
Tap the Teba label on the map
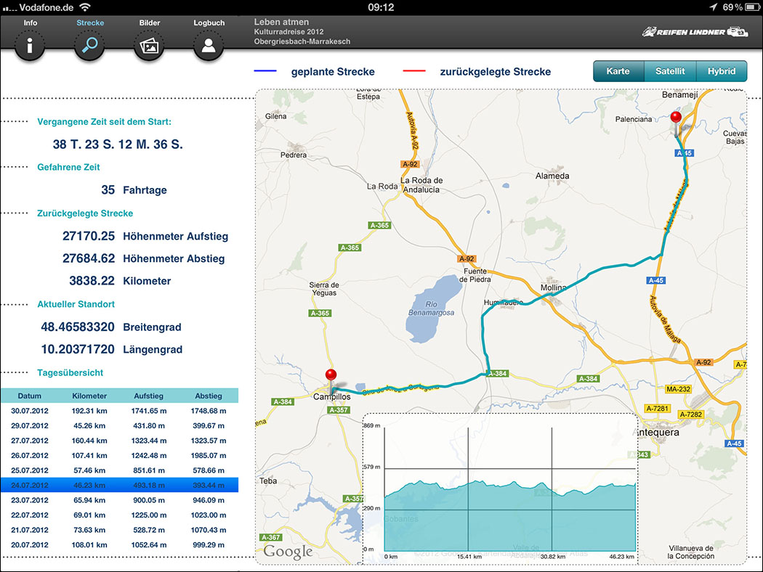click(x=268, y=481)
